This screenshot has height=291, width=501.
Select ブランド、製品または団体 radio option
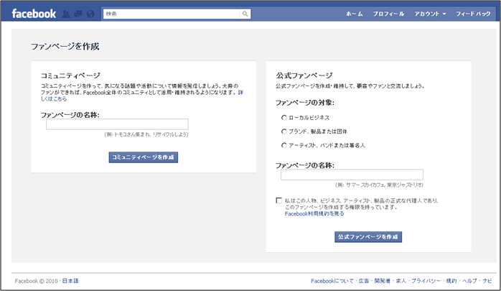click(284, 131)
